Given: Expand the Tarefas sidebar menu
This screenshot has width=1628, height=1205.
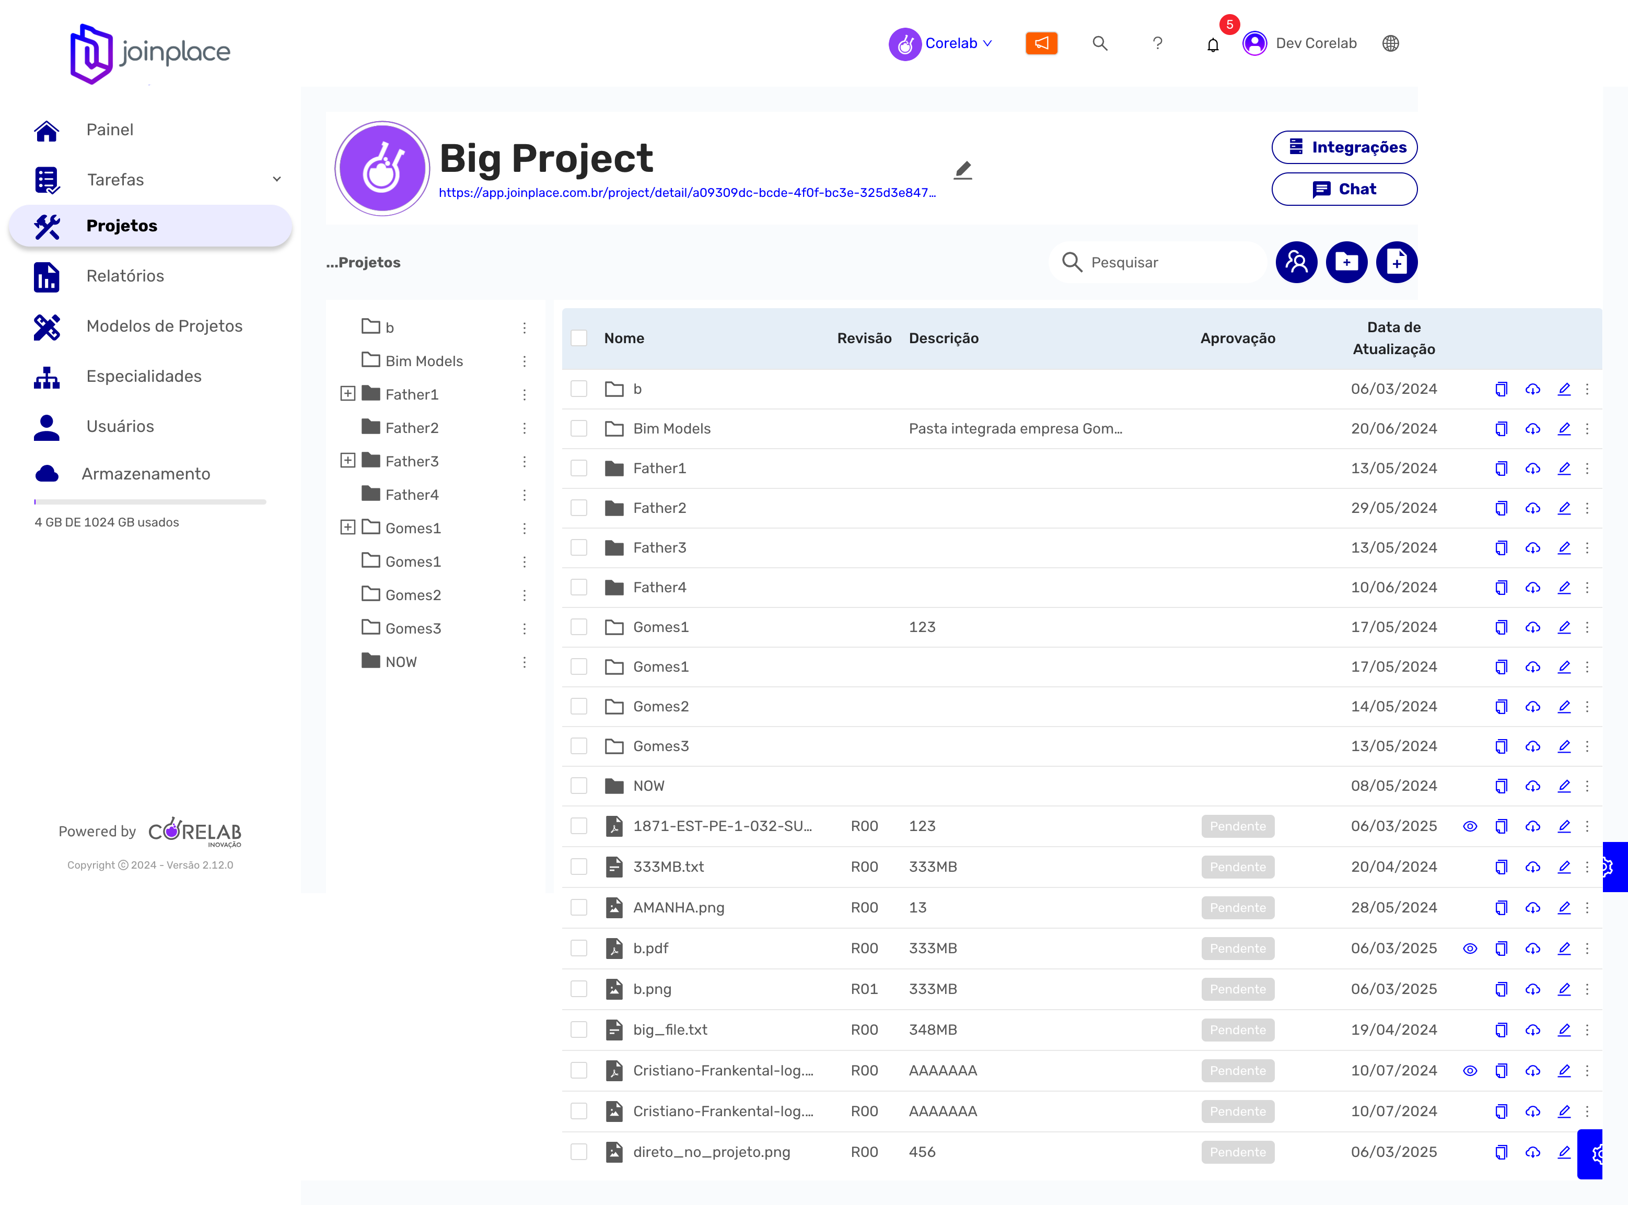Looking at the screenshot, I should coord(276,180).
